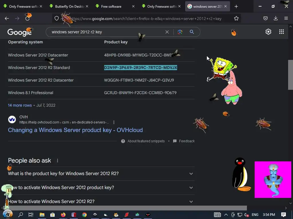The height and width of the screenshot is (219, 293).
Task: Search by image with Google Lens icon
Action: 180,32
